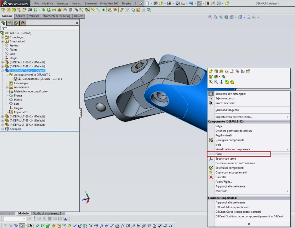Select the Importato1 feature in tree
Screen dimensions: 295x228
(x=21, y=112)
